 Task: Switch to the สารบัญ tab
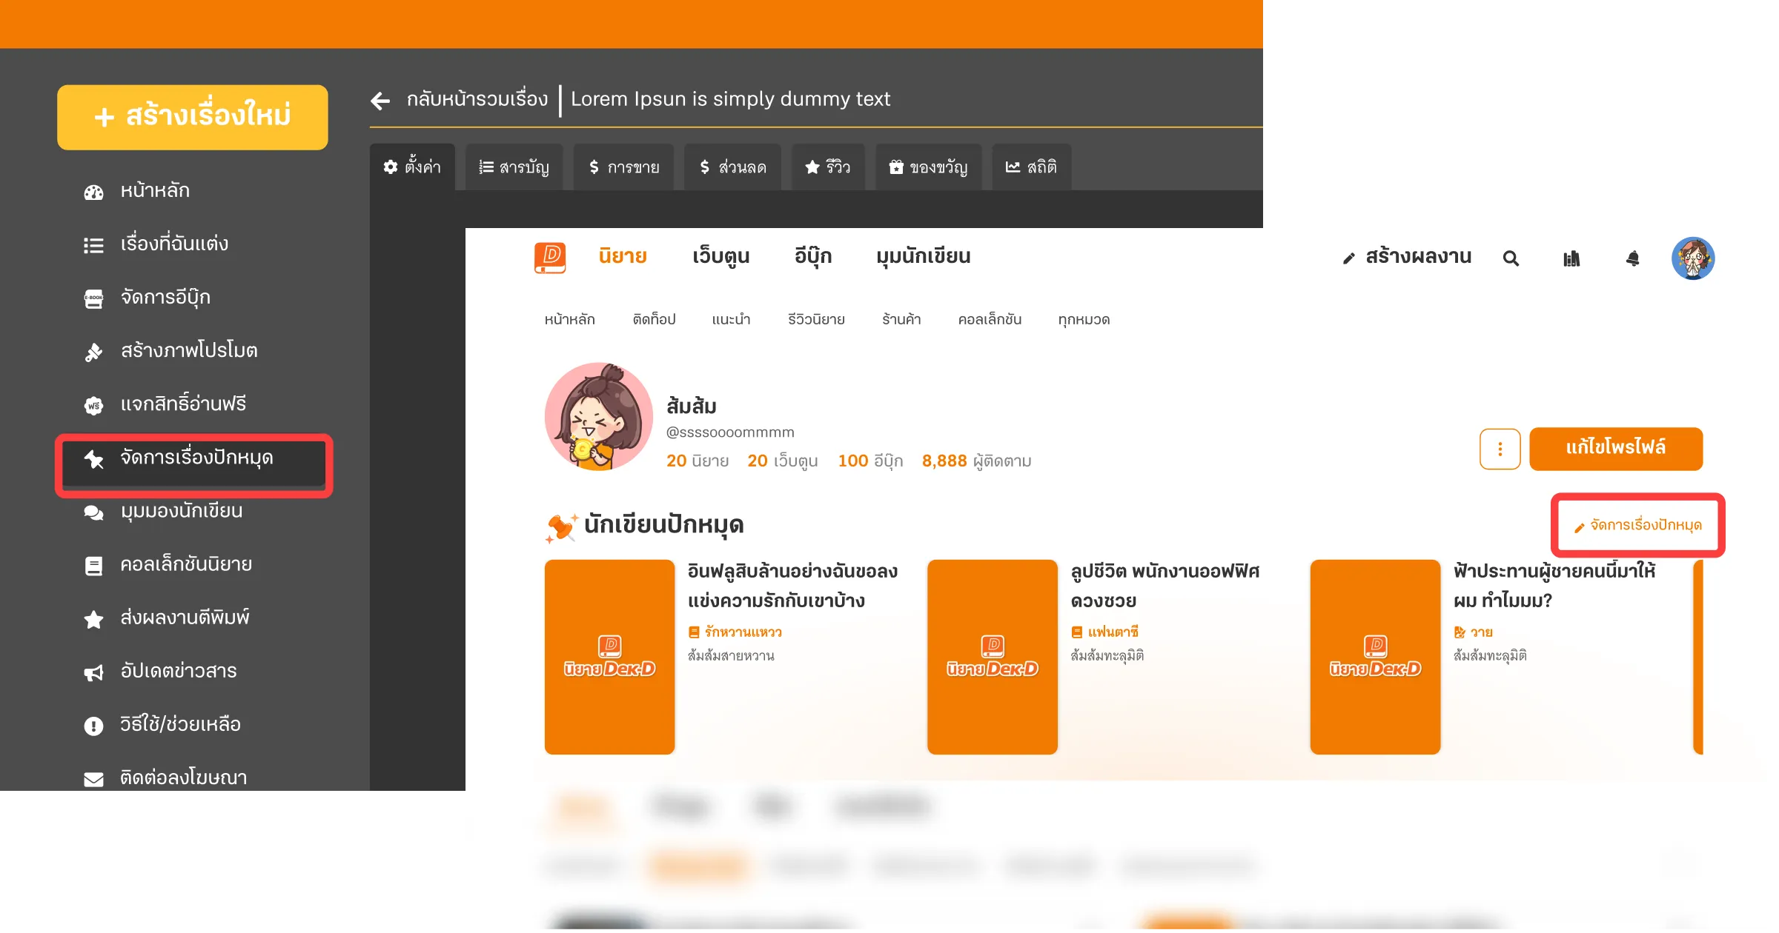click(514, 167)
